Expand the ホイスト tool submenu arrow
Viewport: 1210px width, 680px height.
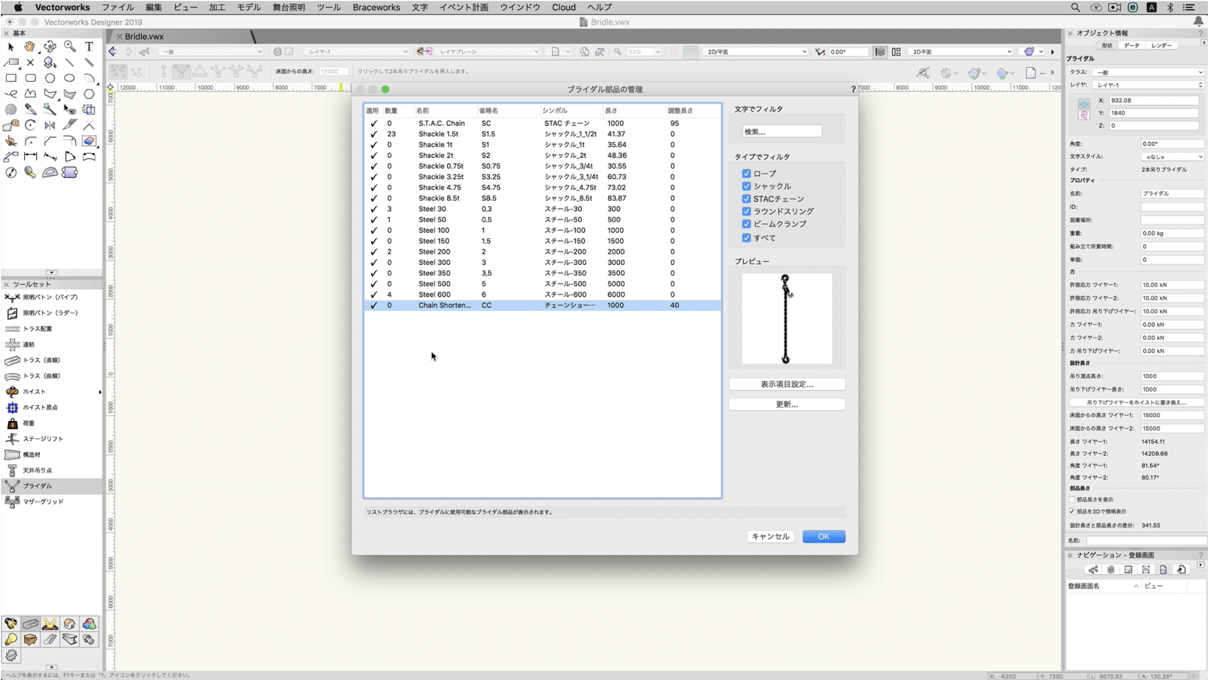pyautogui.click(x=100, y=392)
